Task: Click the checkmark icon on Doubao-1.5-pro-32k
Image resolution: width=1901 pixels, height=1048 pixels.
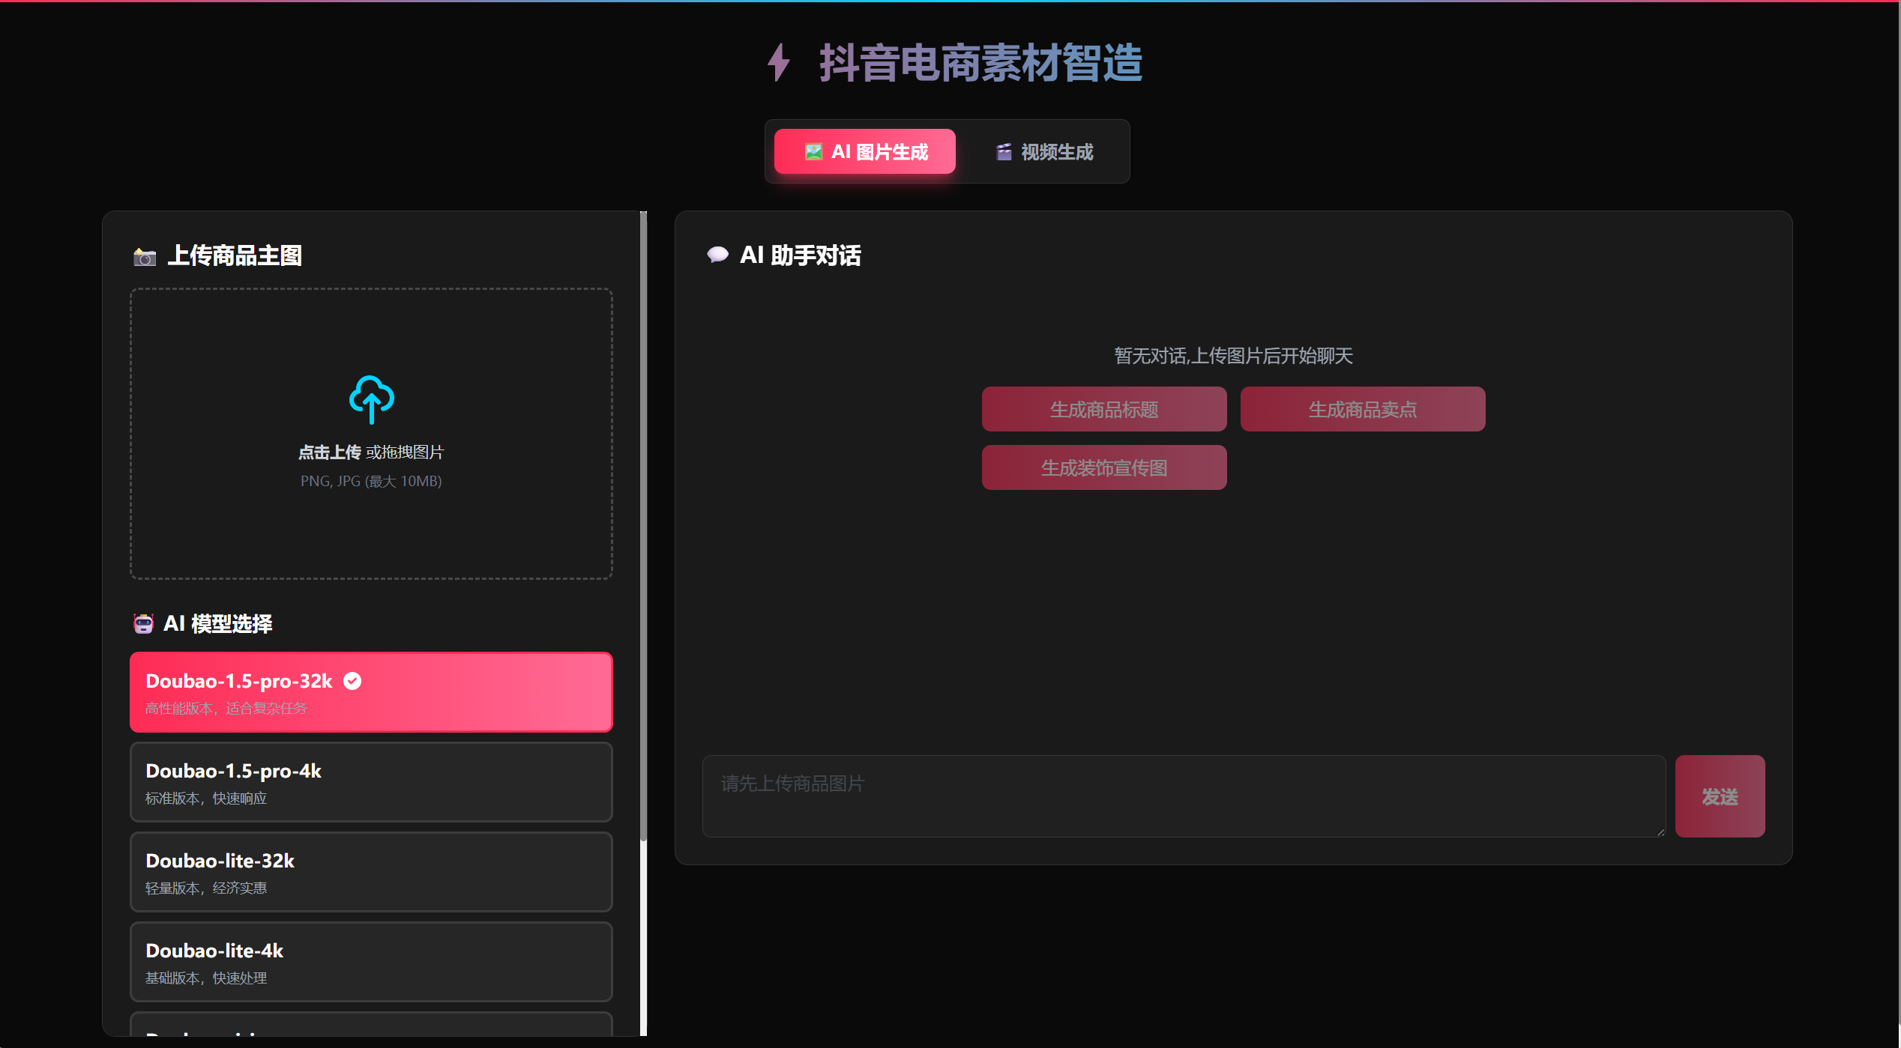Action: point(352,681)
